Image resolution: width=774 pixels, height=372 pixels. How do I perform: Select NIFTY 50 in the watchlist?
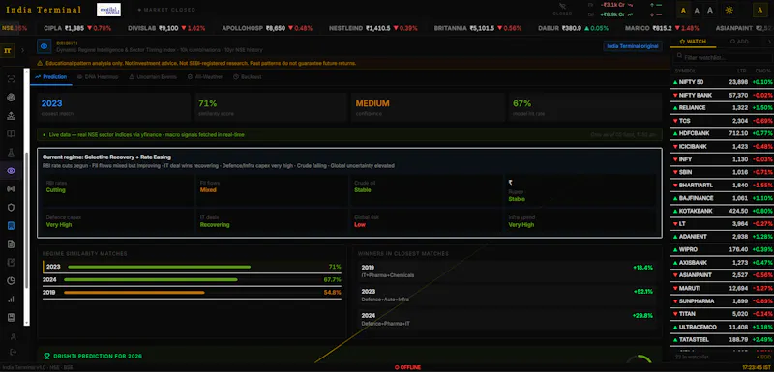[722, 82]
